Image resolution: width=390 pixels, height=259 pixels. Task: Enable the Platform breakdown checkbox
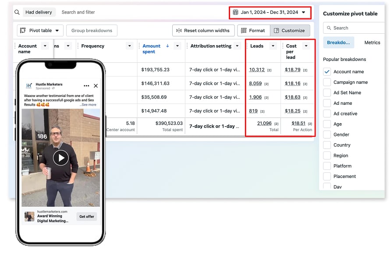point(327,166)
